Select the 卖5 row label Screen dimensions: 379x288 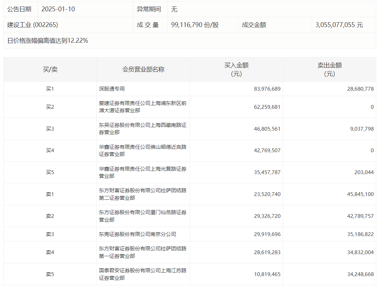(50, 274)
